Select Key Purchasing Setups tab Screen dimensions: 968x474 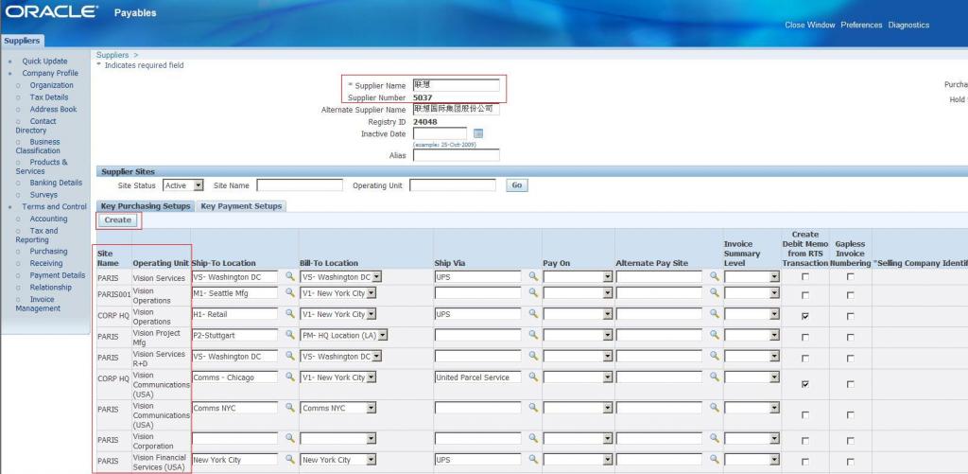[x=146, y=206]
